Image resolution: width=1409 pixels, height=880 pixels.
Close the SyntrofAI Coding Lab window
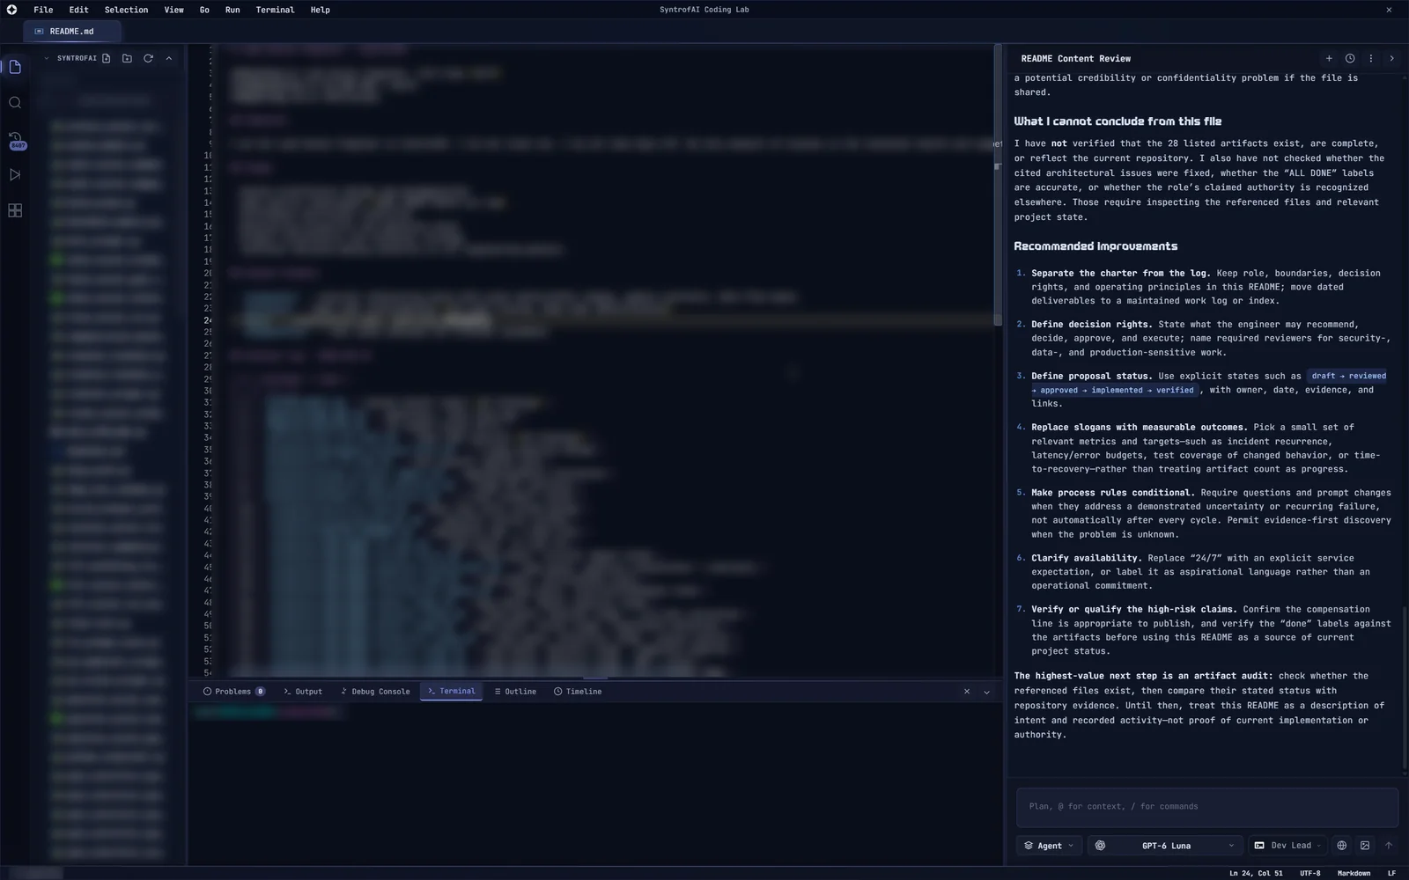coord(1389,10)
